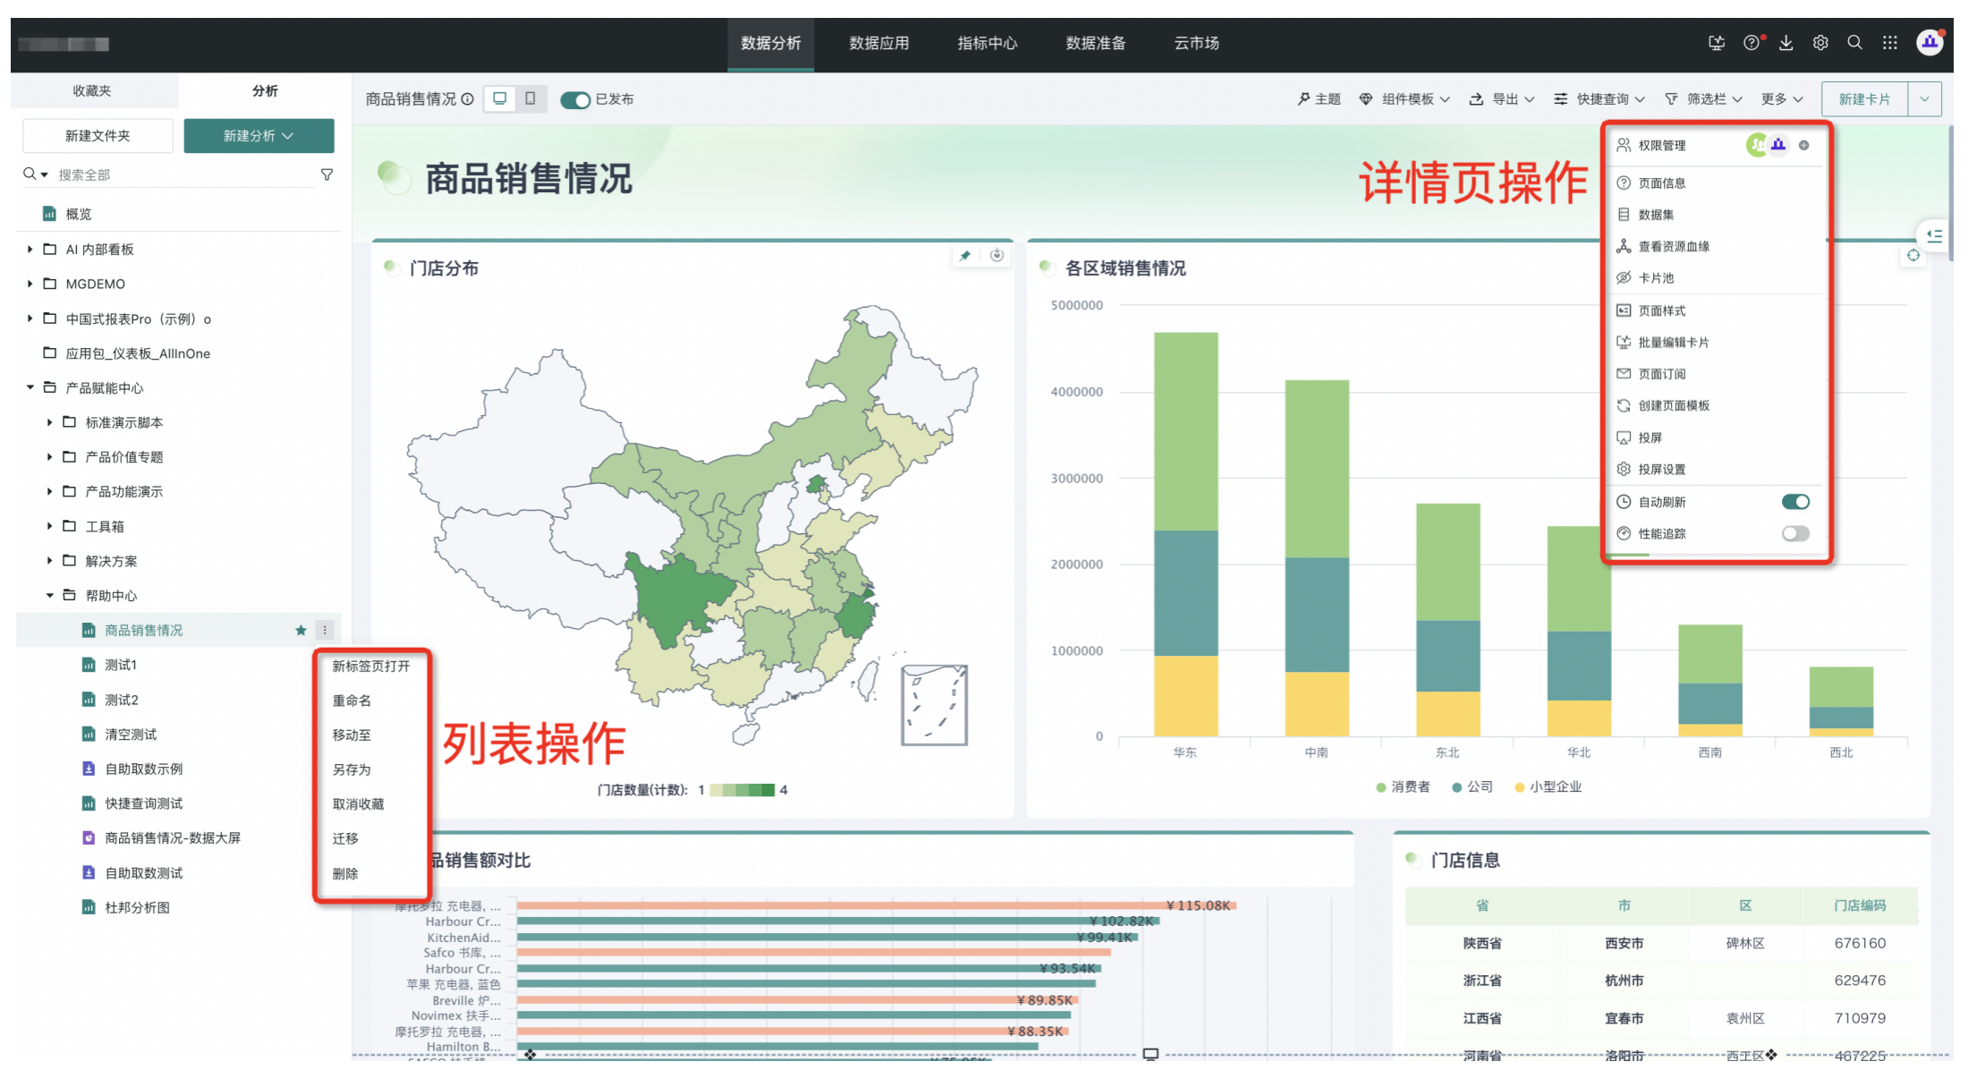Collapse the 帮助中心 folder
Image resolution: width=1968 pixels, height=1070 pixels.
(50, 596)
